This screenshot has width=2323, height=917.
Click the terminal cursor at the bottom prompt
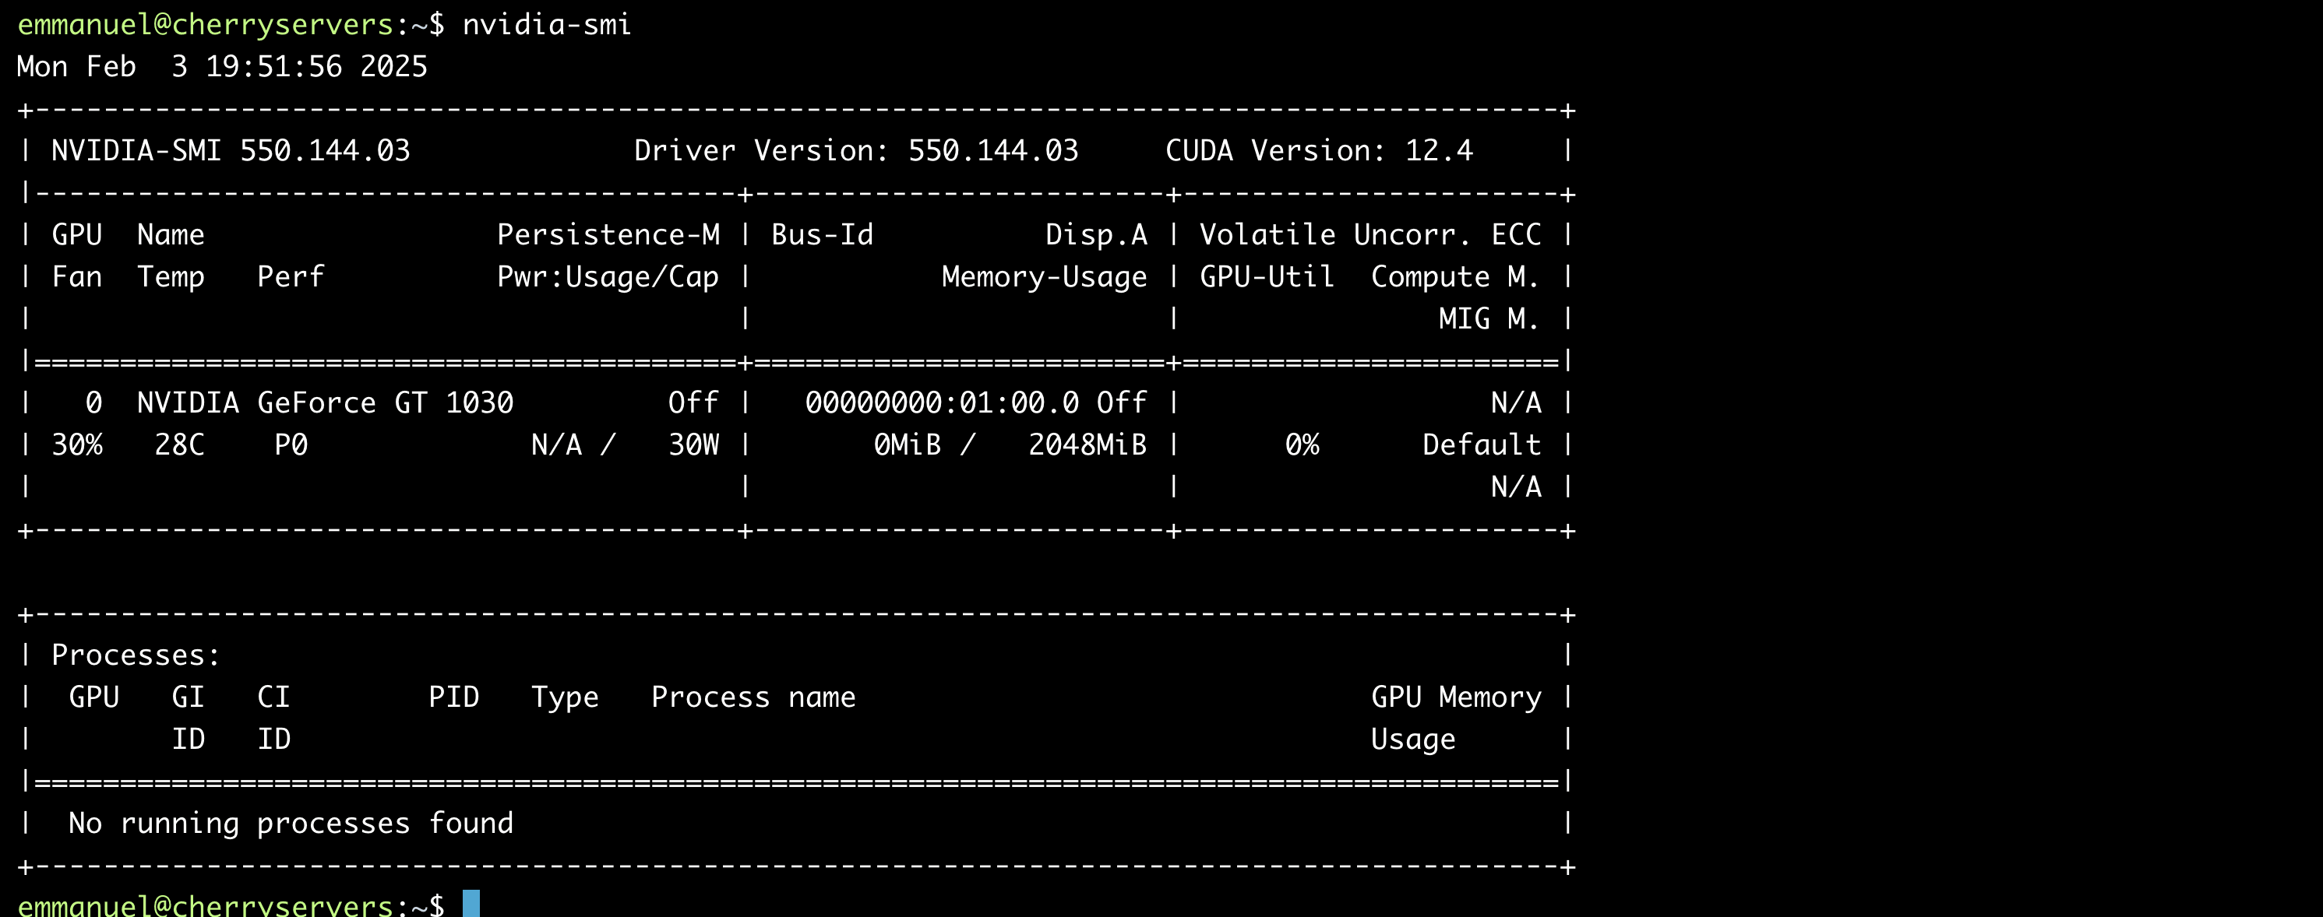(x=471, y=902)
